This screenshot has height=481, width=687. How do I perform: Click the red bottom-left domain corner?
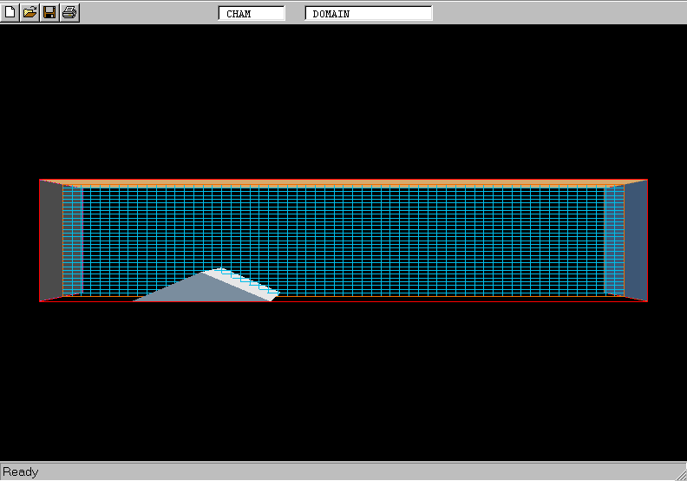click(x=41, y=300)
